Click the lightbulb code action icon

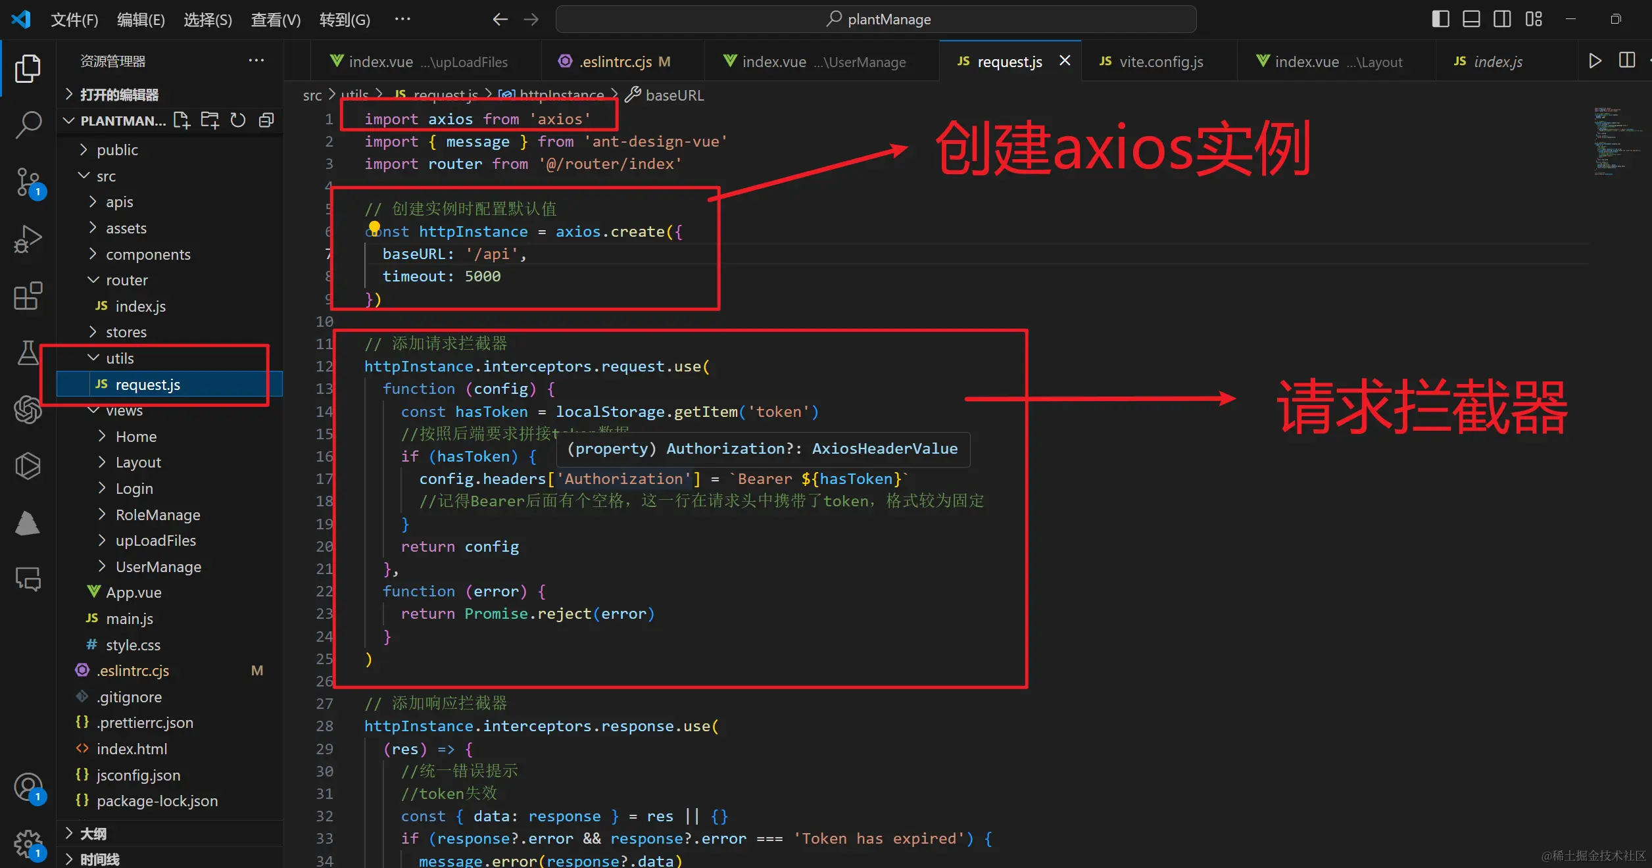374,228
